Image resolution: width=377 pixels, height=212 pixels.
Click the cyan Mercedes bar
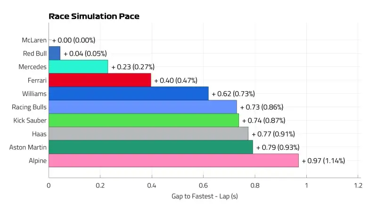pyautogui.click(x=78, y=67)
